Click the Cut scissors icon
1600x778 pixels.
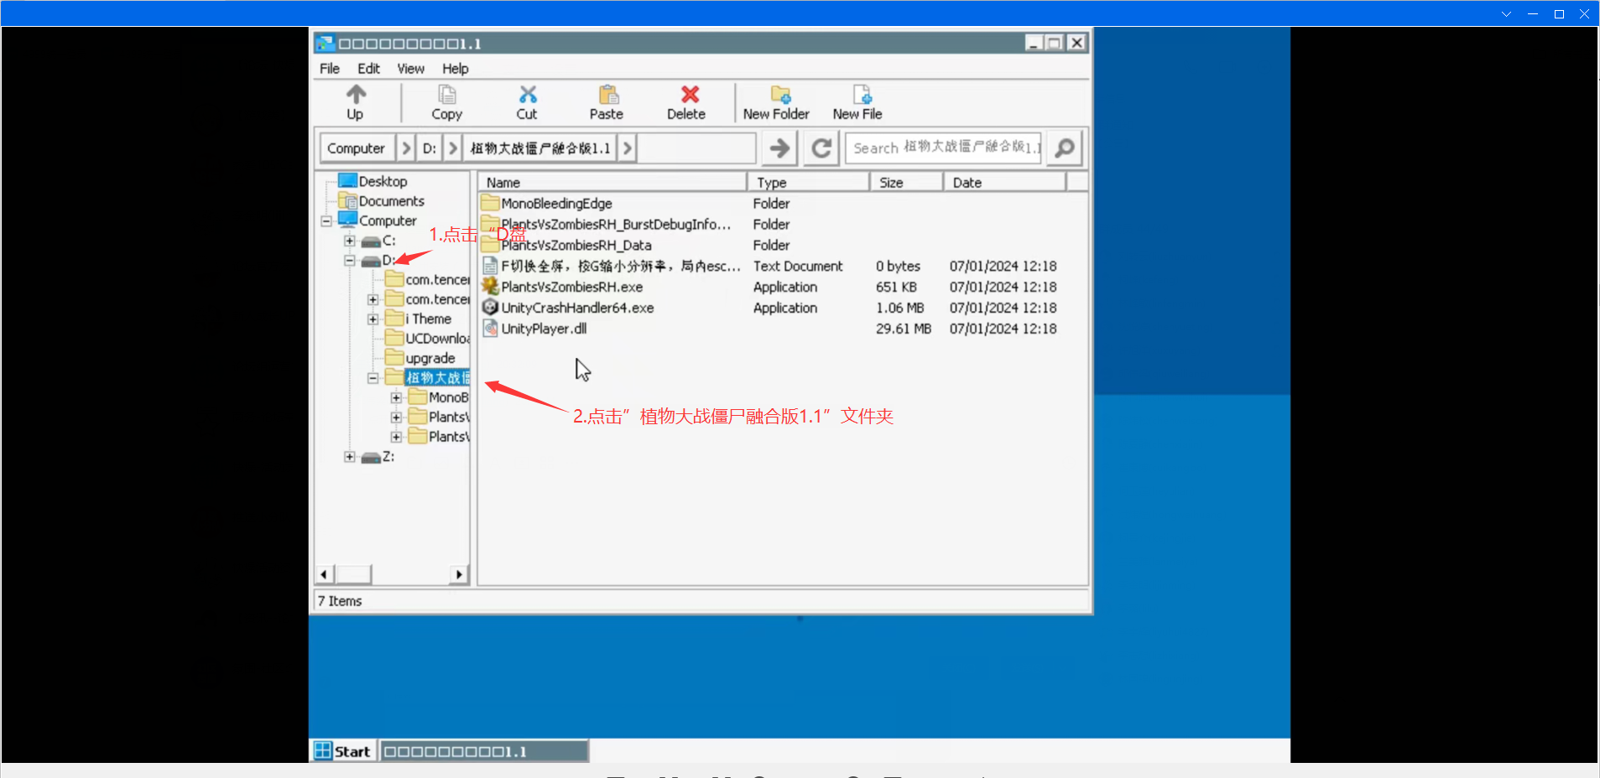pyautogui.click(x=527, y=94)
